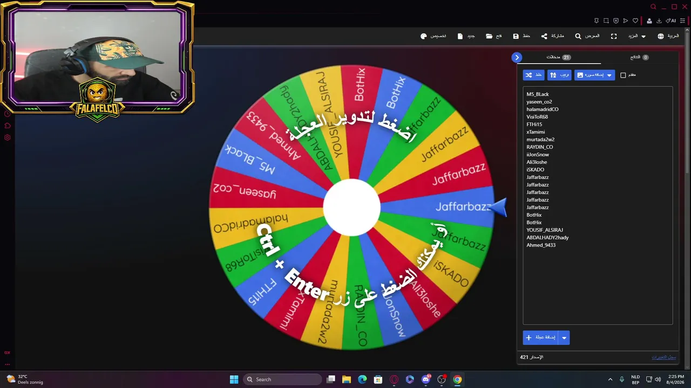
Task: Click the entry RAYDIN_CO in the list
Action: 540,147
